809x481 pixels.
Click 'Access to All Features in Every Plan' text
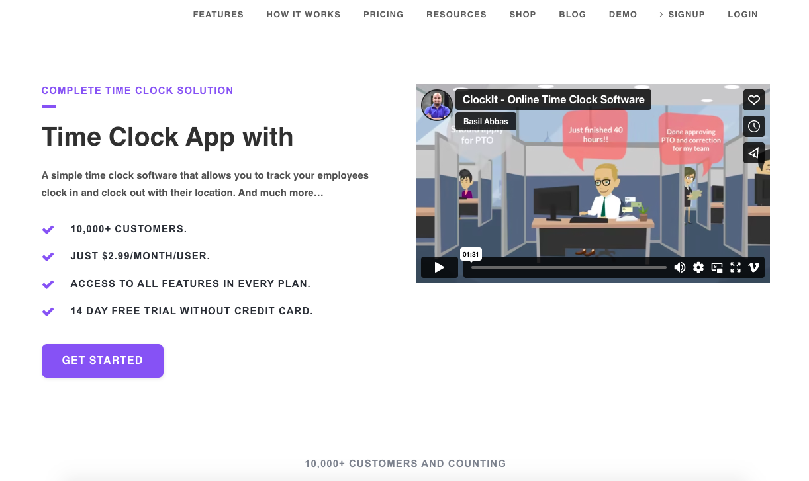191,284
